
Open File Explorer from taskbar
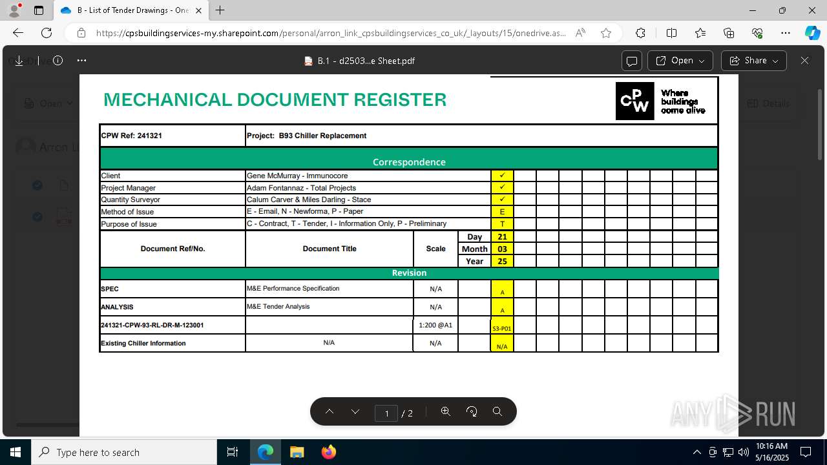[x=297, y=452]
